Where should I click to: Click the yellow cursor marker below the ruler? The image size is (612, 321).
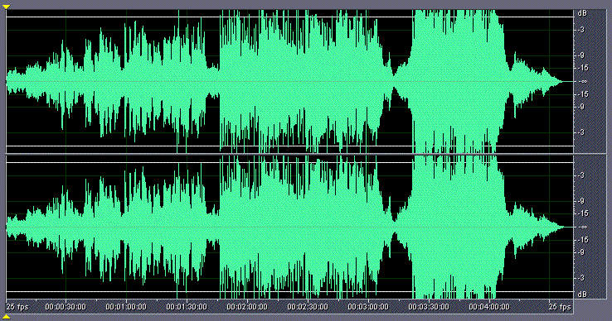point(6,317)
